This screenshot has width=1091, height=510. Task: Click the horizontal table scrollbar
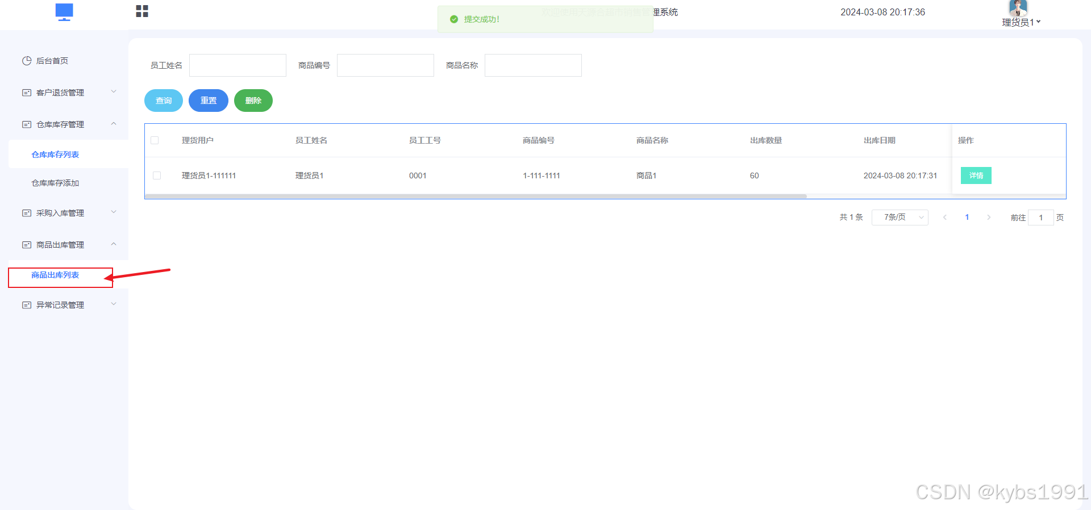click(476, 196)
